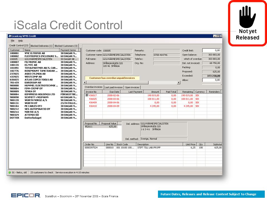Click the Telephone field 0708-464746
This screenshot has width=267, height=200.
point(167,55)
